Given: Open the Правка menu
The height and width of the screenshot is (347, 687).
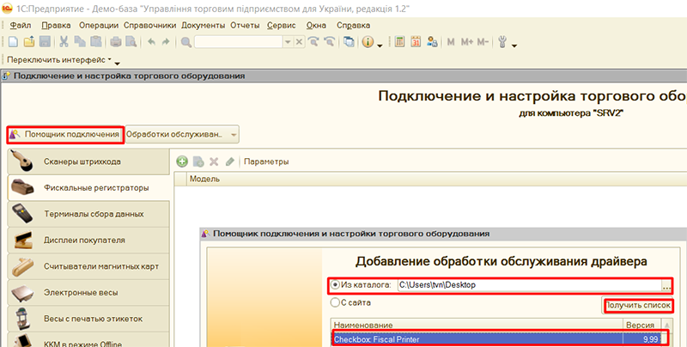Looking at the screenshot, I should [x=56, y=25].
